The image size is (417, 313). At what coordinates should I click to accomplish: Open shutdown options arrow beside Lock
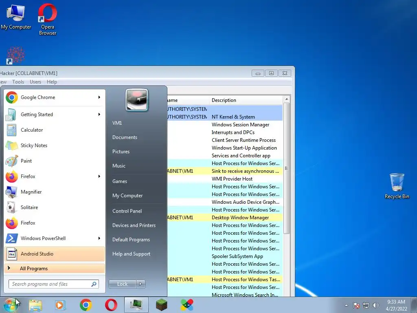click(x=140, y=284)
